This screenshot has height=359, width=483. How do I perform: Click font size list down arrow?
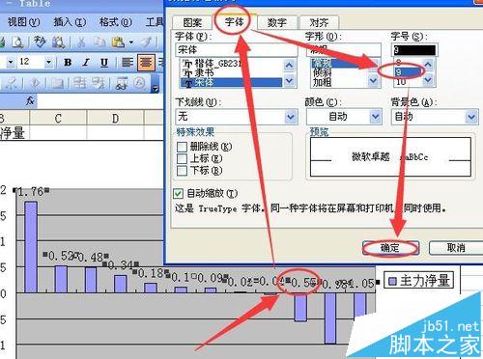[428, 79]
